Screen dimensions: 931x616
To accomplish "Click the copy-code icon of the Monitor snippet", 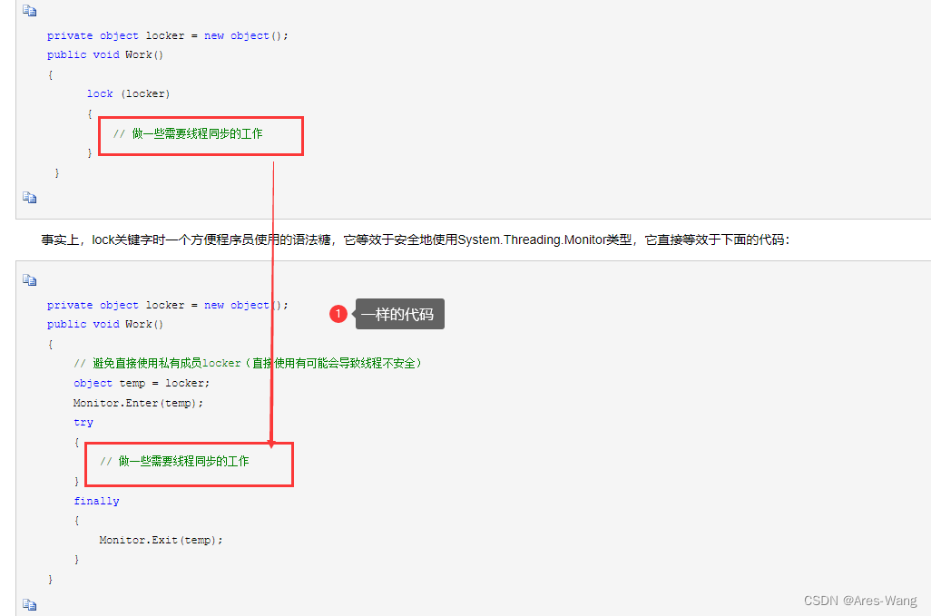I will click(29, 279).
